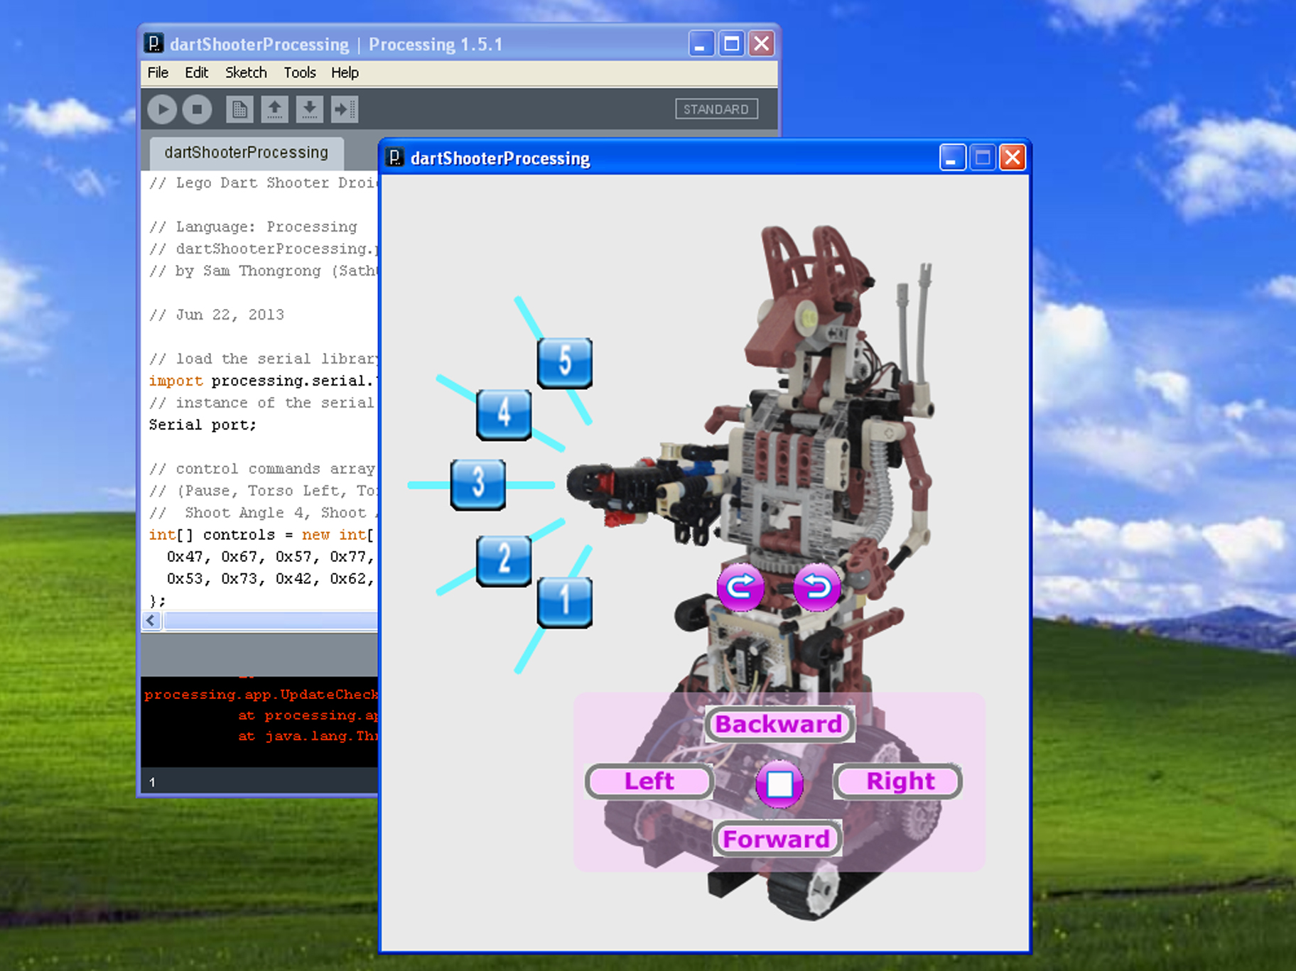Click the round stop square button
This screenshot has height=971, width=1296.
point(779,784)
